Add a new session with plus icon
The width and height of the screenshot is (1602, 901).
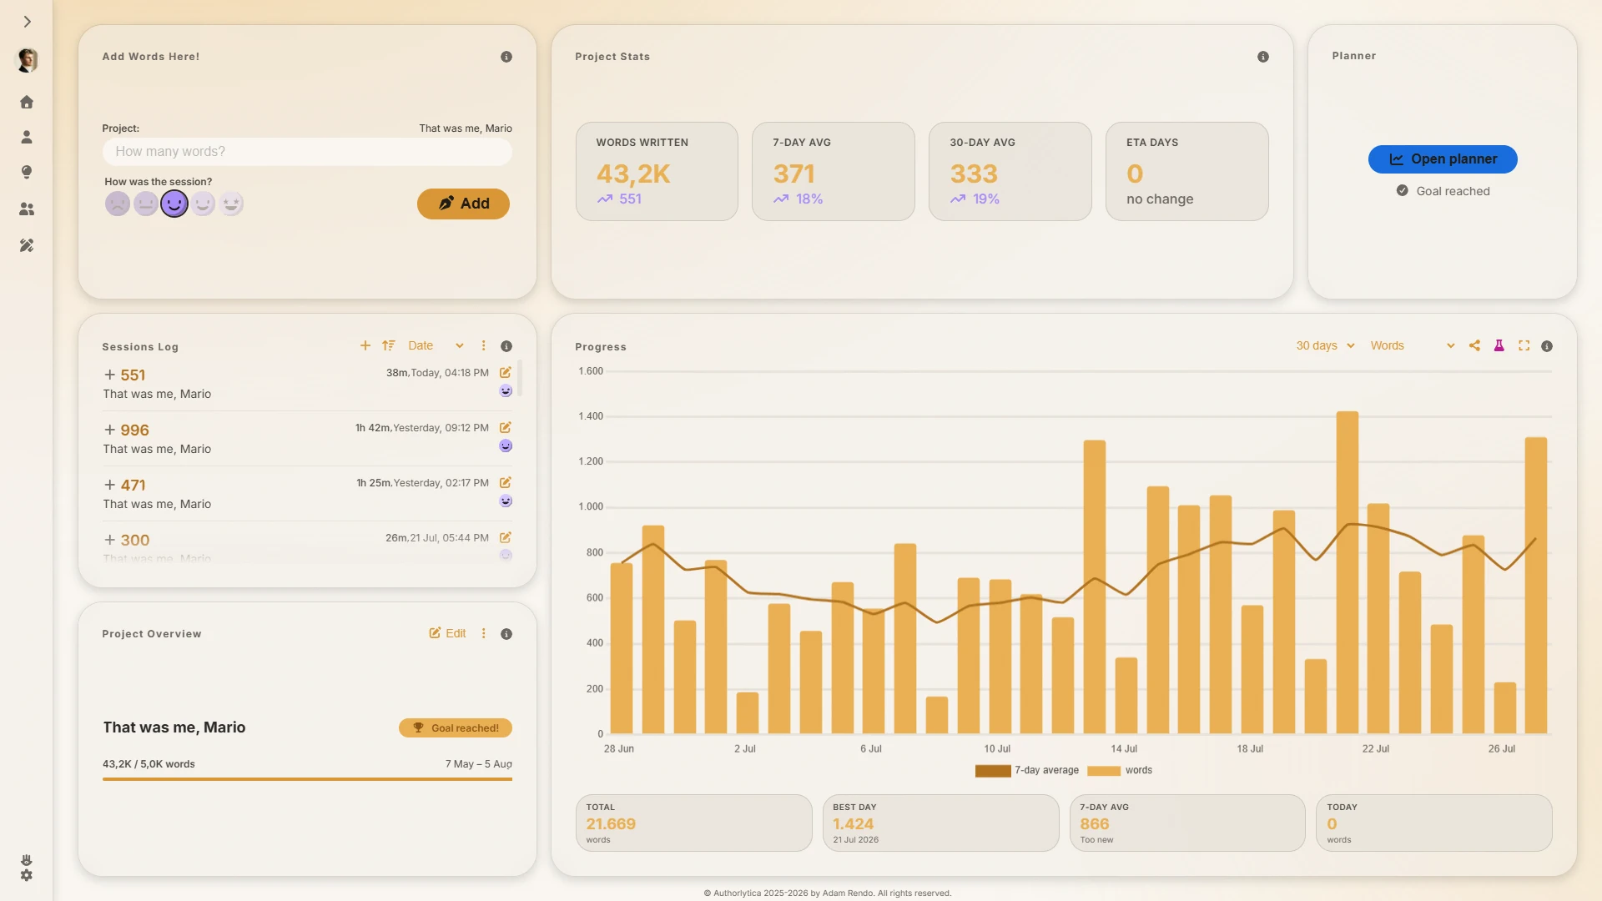point(365,345)
